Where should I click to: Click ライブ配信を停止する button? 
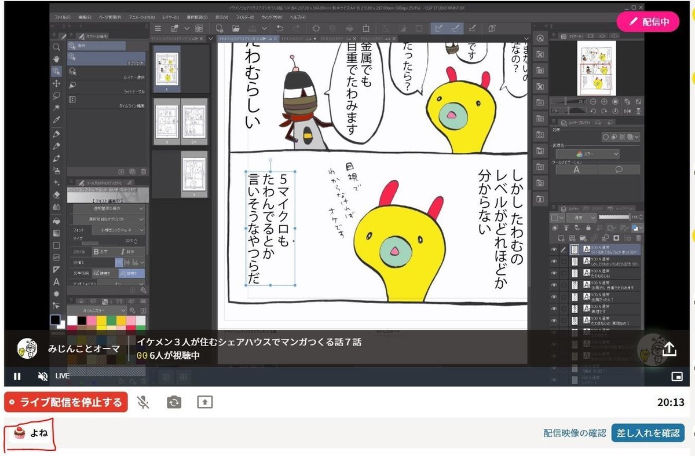[66, 402]
